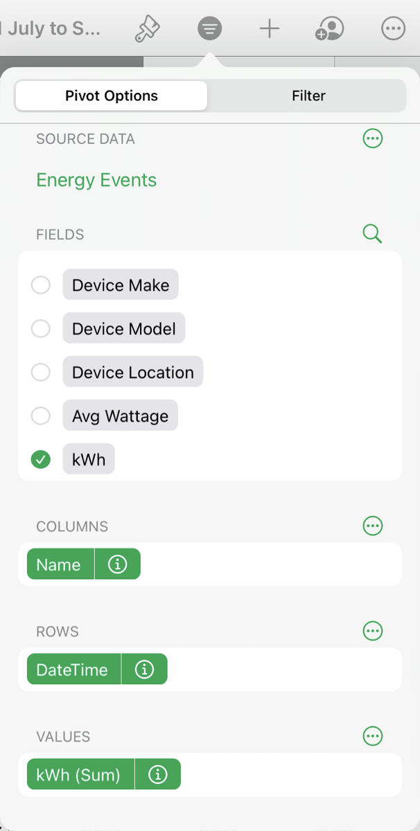
Task: Open the toolbar More ellipsis menu
Action: [x=393, y=28]
